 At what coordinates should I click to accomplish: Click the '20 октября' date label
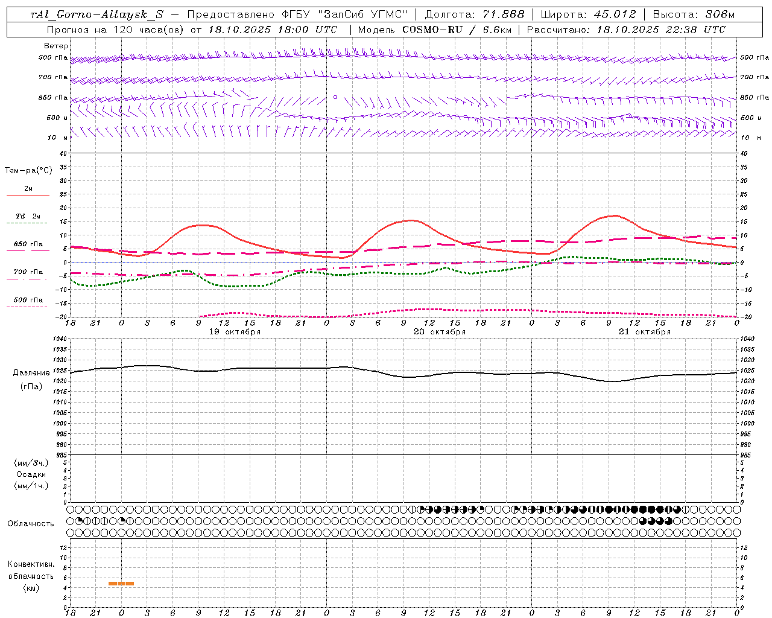(440, 332)
